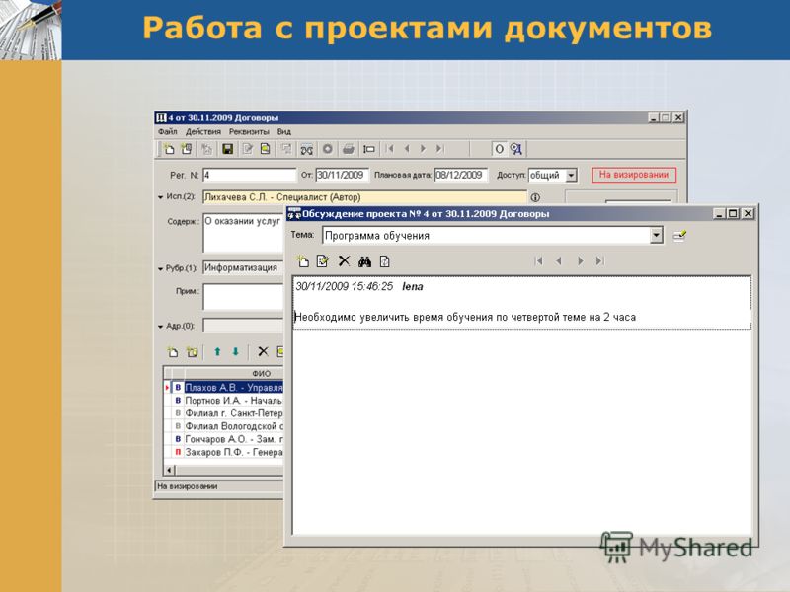Click the Содерж. text field О оказании услуг
The height and width of the screenshot is (592, 790).
[244, 234]
